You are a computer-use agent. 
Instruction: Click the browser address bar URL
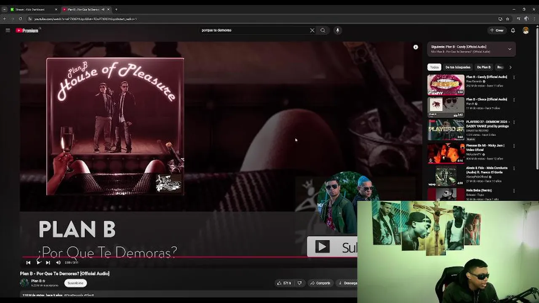click(x=85, y=19)
